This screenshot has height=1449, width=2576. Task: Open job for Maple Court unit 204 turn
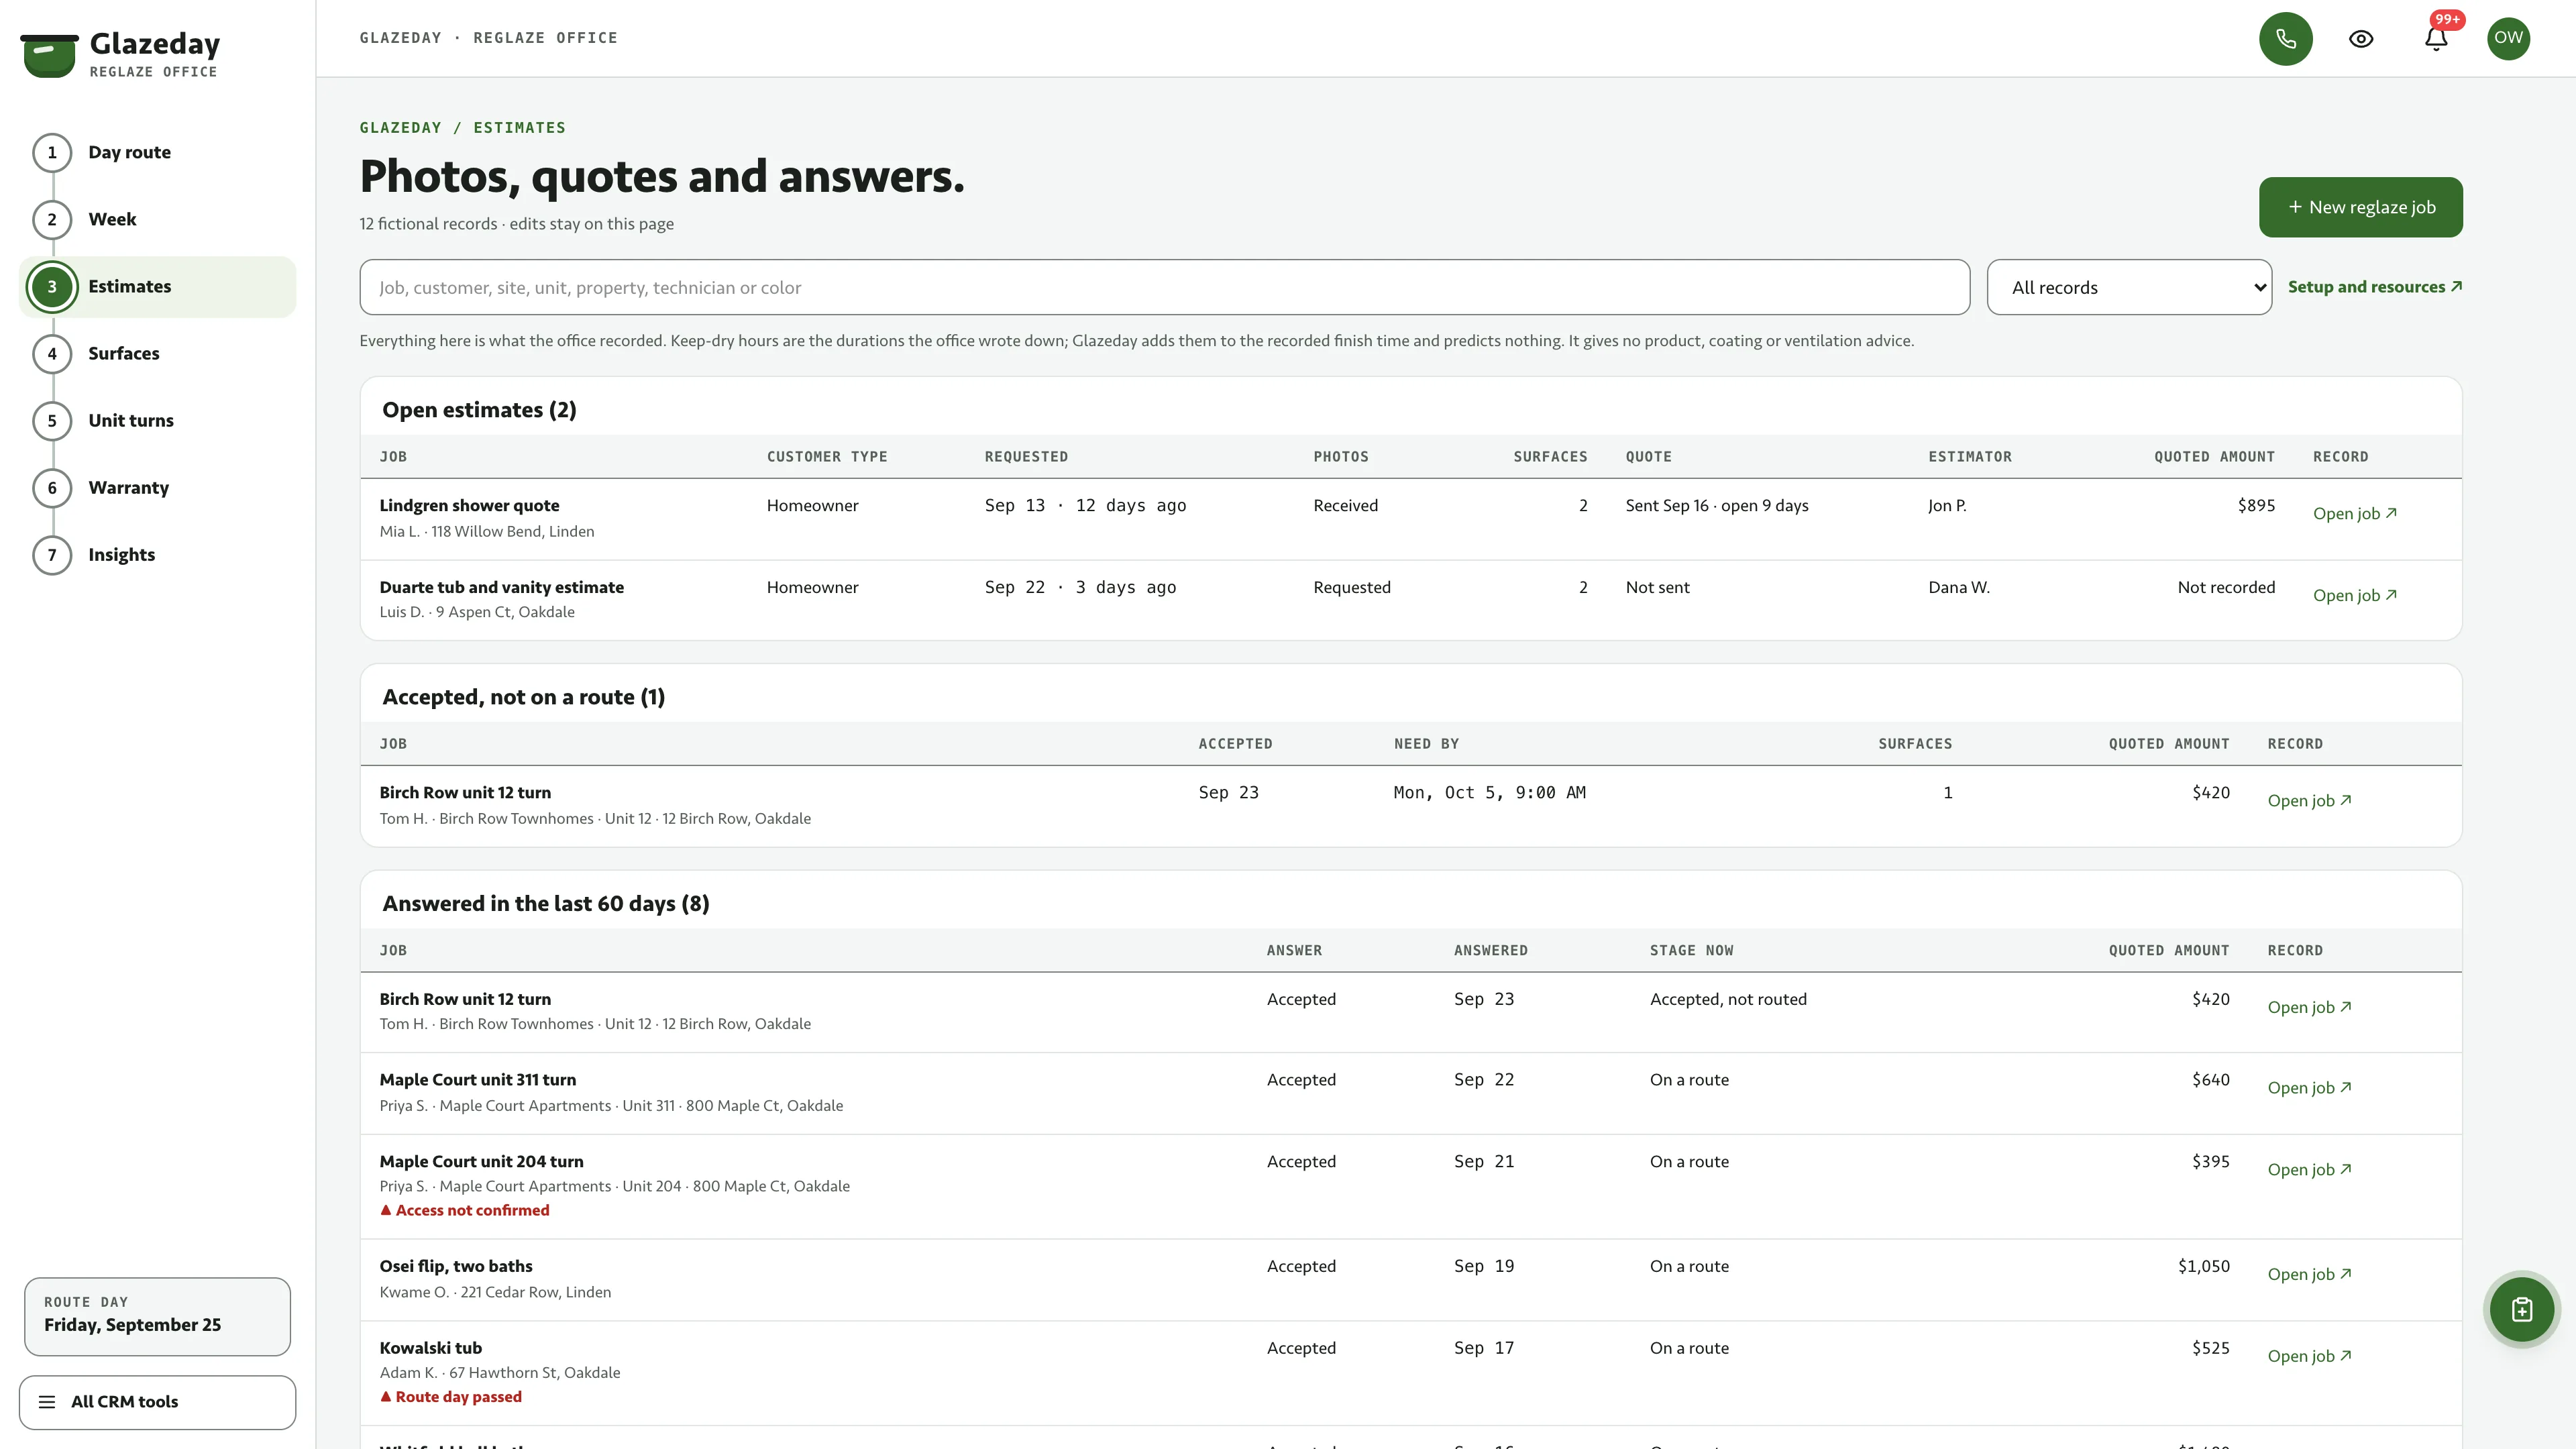pyautogui.click(x=2309, y=1170)
